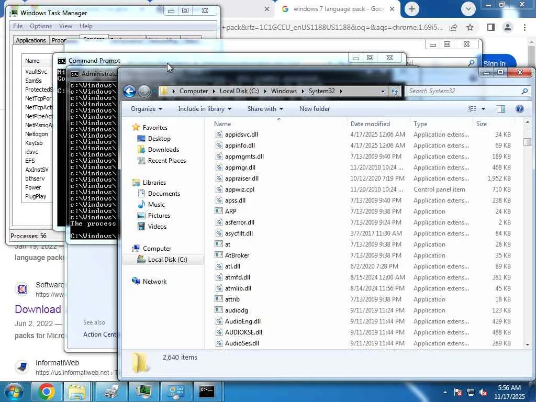Select the ARP application icon
Viewport: 536px width, 402px height.
219,211
